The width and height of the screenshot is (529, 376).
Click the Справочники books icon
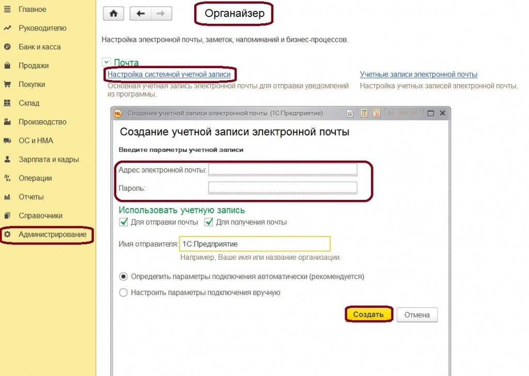(x=7, y=215)
